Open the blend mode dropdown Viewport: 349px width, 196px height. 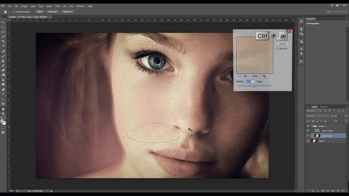(x=317, y=116)
